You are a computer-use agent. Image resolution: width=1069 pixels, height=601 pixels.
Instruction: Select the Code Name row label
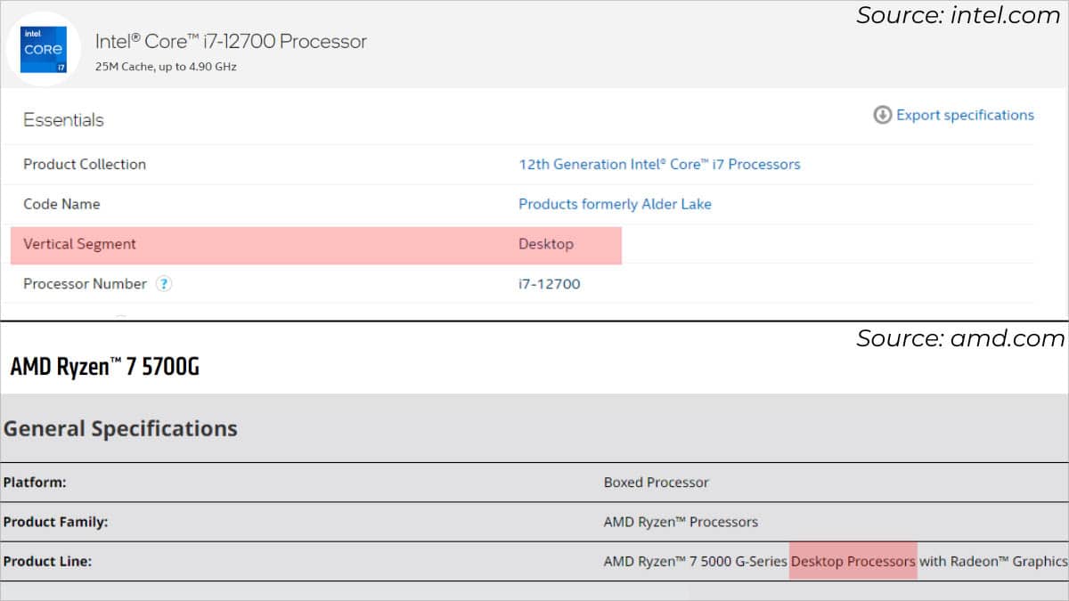(x=61, y=204)
